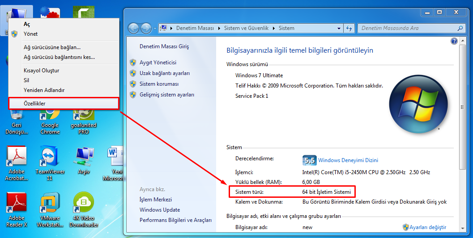Choose Yönet in the context menu

(30, 34)
